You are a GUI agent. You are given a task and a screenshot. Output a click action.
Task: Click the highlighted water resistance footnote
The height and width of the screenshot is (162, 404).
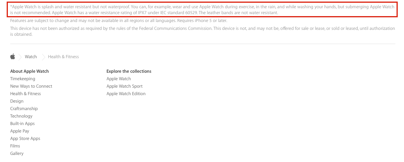pos(202,9)
